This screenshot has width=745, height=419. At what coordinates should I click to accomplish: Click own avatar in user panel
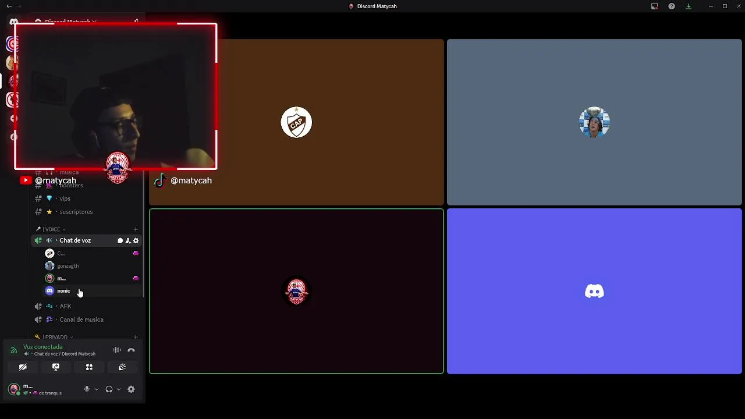pos(14,389)
